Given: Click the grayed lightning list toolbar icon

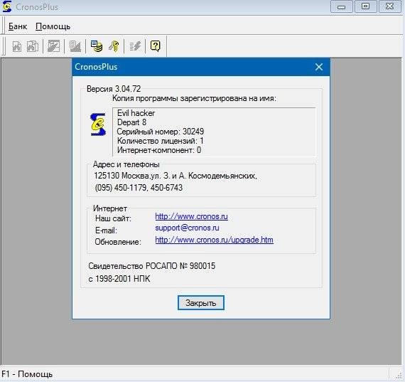Looking at the screenshot, I should [x=135, y=46].
